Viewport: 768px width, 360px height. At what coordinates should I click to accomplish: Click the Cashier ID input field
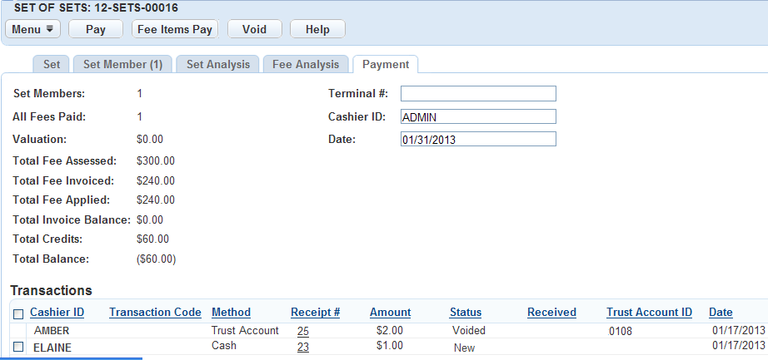[x=477, y=117]
